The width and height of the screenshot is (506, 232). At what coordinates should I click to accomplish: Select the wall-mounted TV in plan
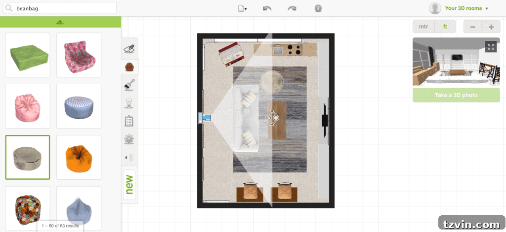point(325,121)
